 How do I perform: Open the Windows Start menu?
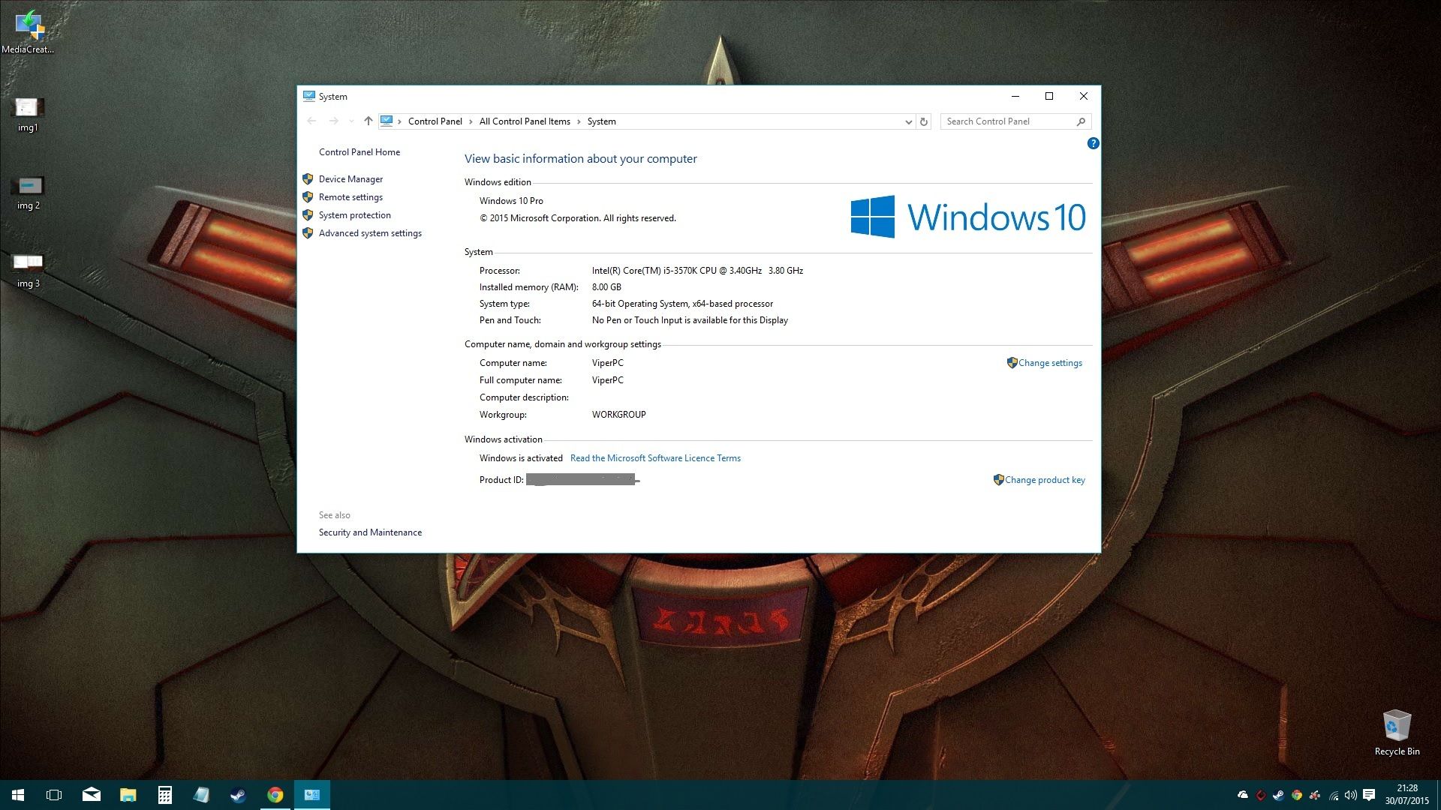pyautogui.click(x=18, y=795)
